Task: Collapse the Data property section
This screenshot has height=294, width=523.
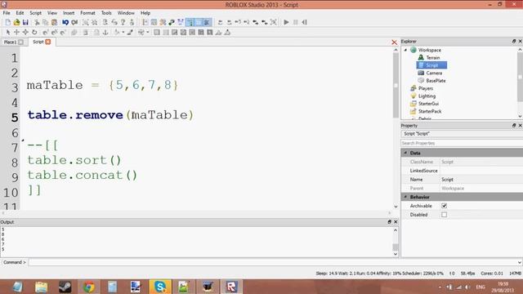Action: tap(405, 153)
